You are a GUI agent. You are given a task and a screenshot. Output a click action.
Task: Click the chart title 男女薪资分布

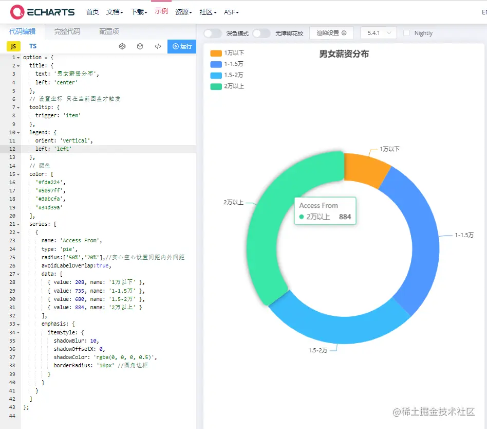[344, 54]
